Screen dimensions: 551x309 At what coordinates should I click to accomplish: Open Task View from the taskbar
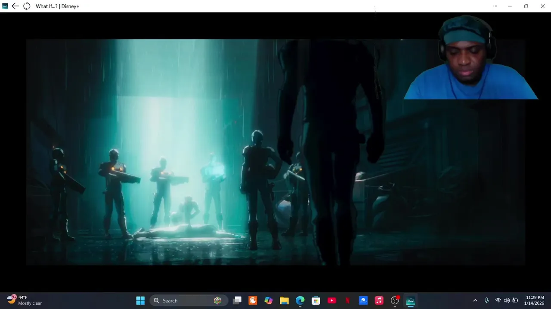point(237,300)
